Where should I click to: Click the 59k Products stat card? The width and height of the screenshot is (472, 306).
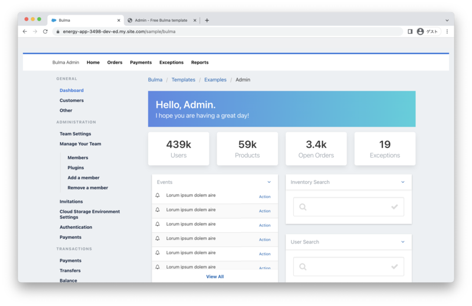(247, 149)
